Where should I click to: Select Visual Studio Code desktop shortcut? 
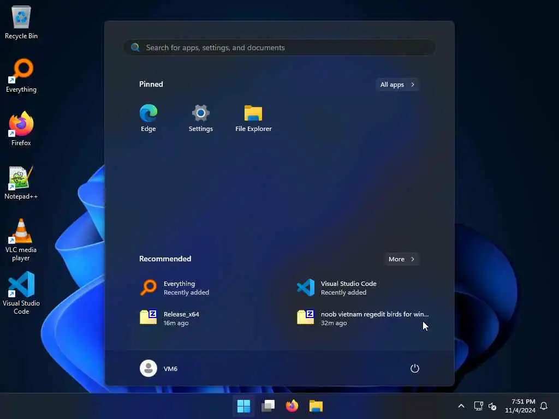[x=21, y=294]
